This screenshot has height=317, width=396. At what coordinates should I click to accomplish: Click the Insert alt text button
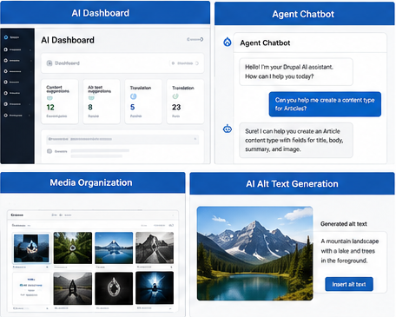point(349,284)
